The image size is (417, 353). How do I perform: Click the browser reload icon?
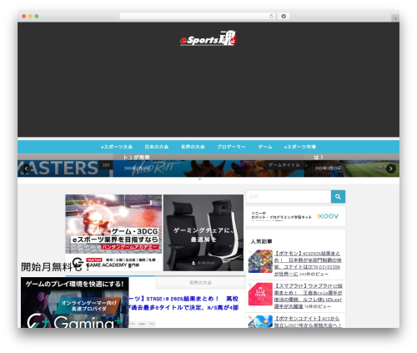[271, 16]
